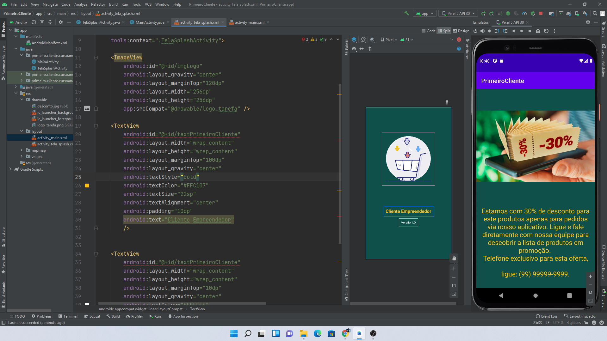Viewport: 607px width, 341px height.
Task: Open the emulator snapshots clock icon
Action: [546, 31]
